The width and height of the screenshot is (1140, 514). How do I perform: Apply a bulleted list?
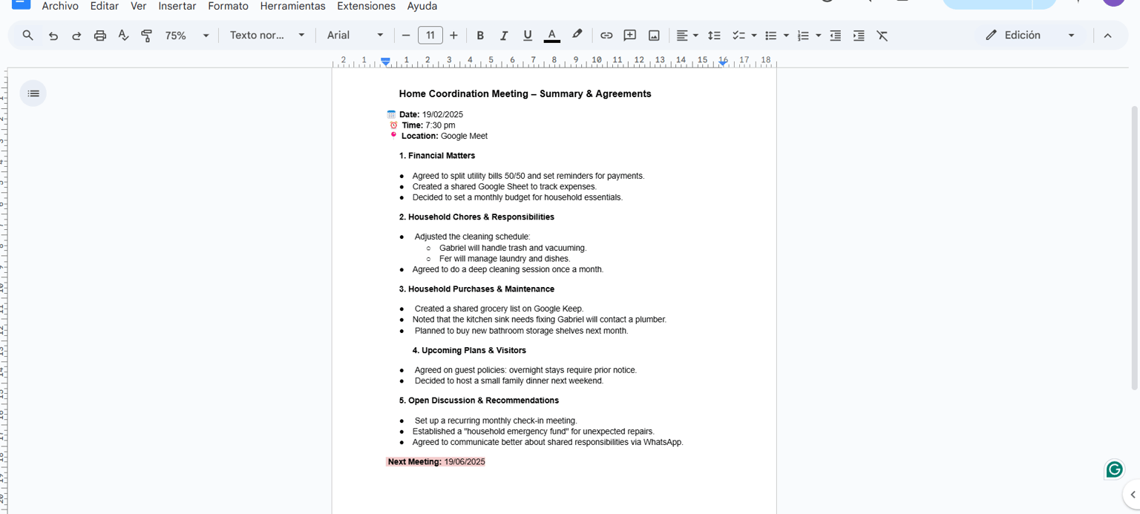[x=771, y=36]
